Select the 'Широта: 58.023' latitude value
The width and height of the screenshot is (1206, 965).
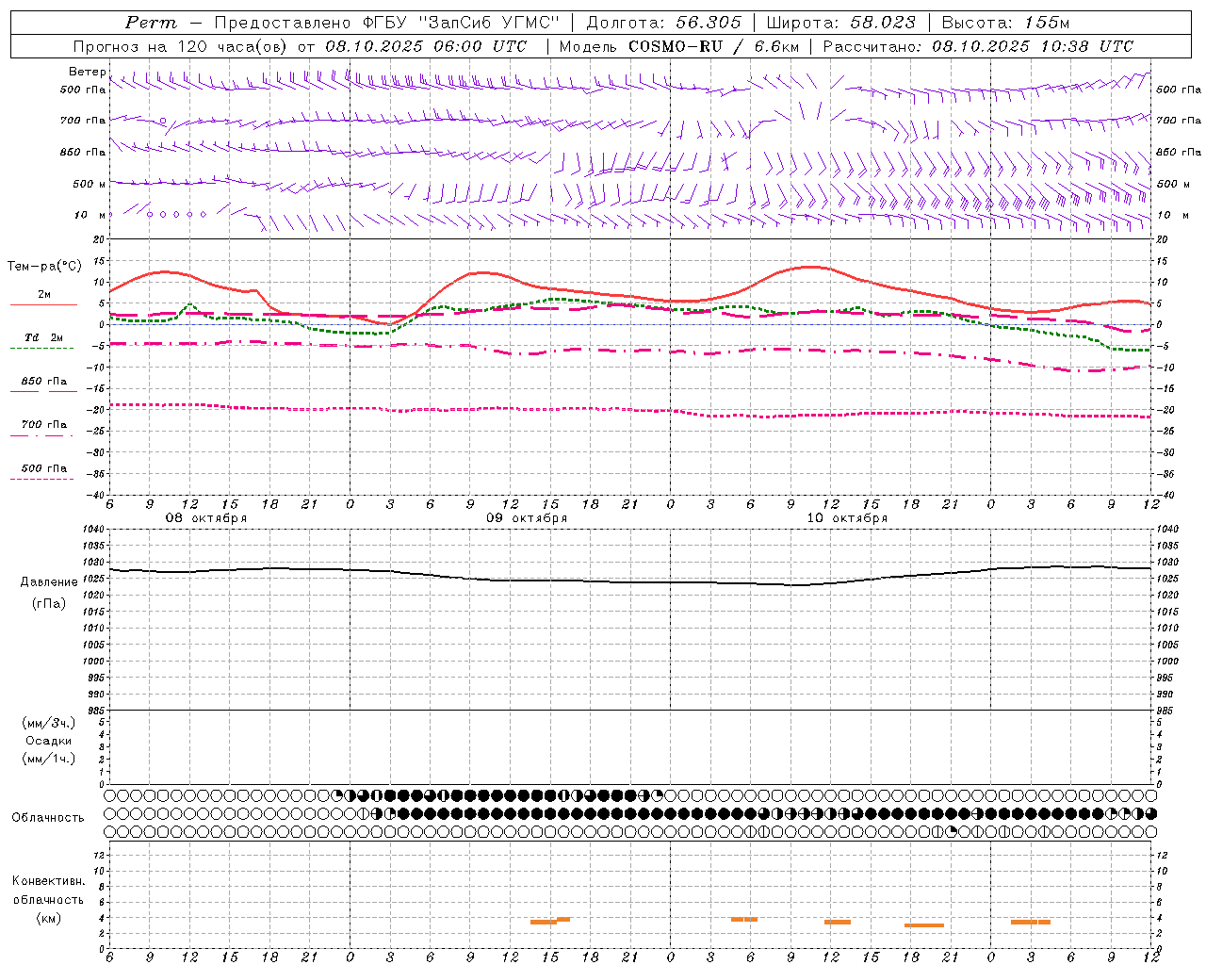coord(841,23)
